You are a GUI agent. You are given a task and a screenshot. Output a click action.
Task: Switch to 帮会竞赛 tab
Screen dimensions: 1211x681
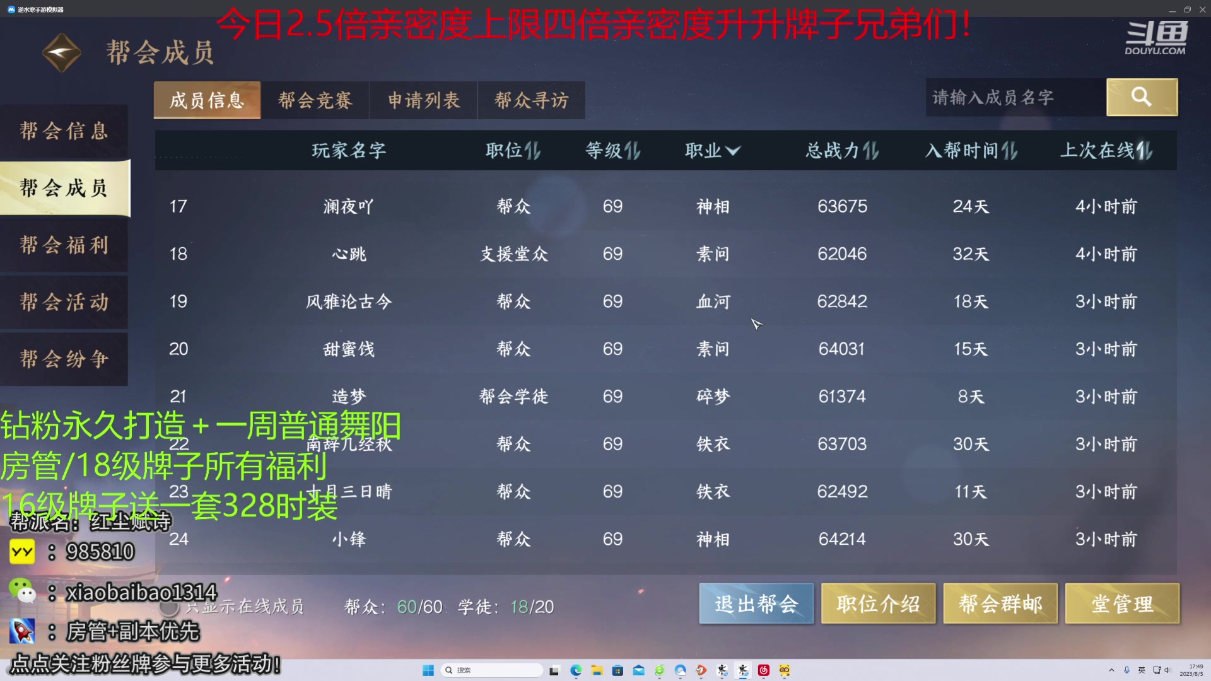pos(315,100)
